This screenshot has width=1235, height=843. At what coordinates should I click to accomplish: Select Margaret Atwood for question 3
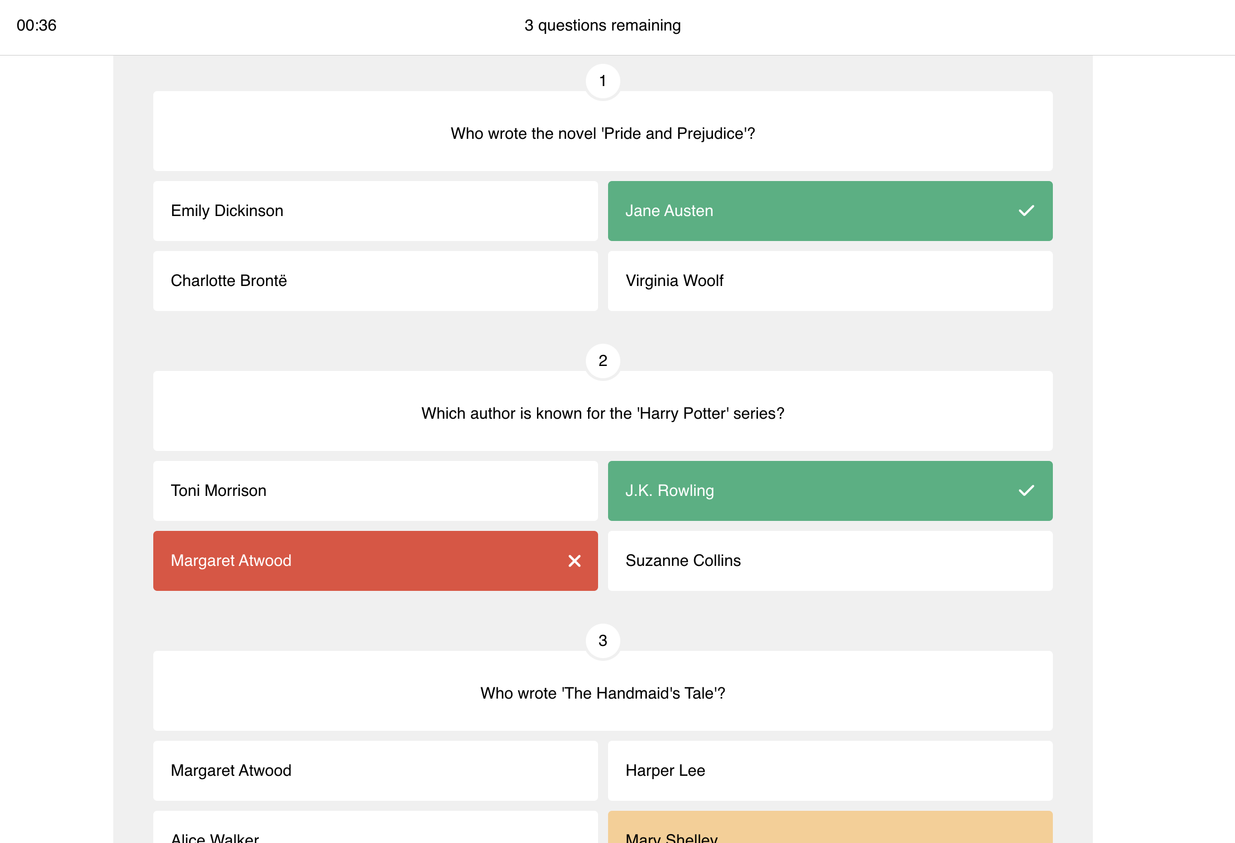[375, 771]
